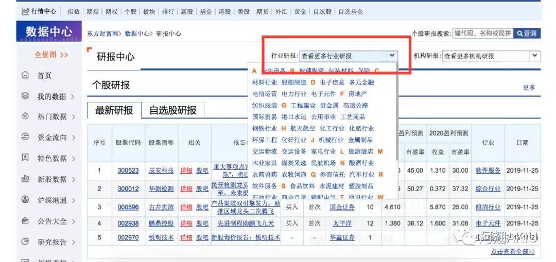Expand 研究报告 sidebar chevron
Screen dimensions: 556x262
point(74,242)
